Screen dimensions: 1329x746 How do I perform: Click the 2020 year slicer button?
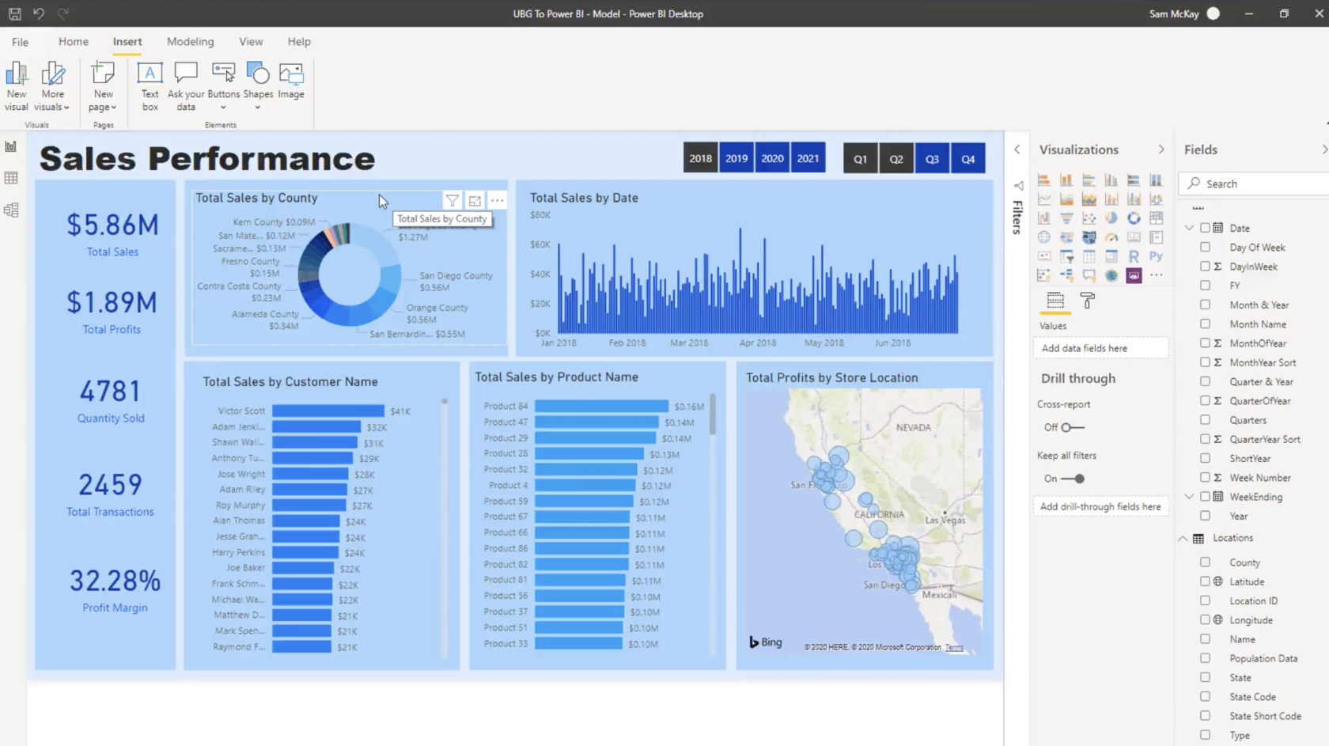click(x=772, y=158)
